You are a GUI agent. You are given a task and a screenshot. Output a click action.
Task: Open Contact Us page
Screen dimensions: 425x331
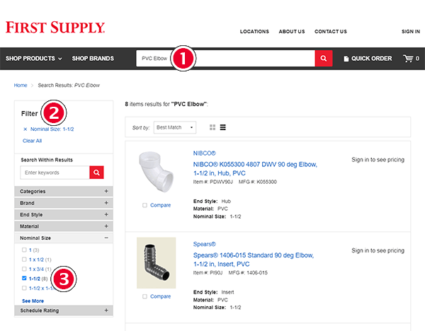(x=330, y=31)
